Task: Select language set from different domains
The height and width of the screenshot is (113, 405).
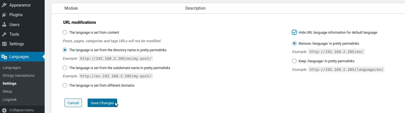Action: coord(65,85)
